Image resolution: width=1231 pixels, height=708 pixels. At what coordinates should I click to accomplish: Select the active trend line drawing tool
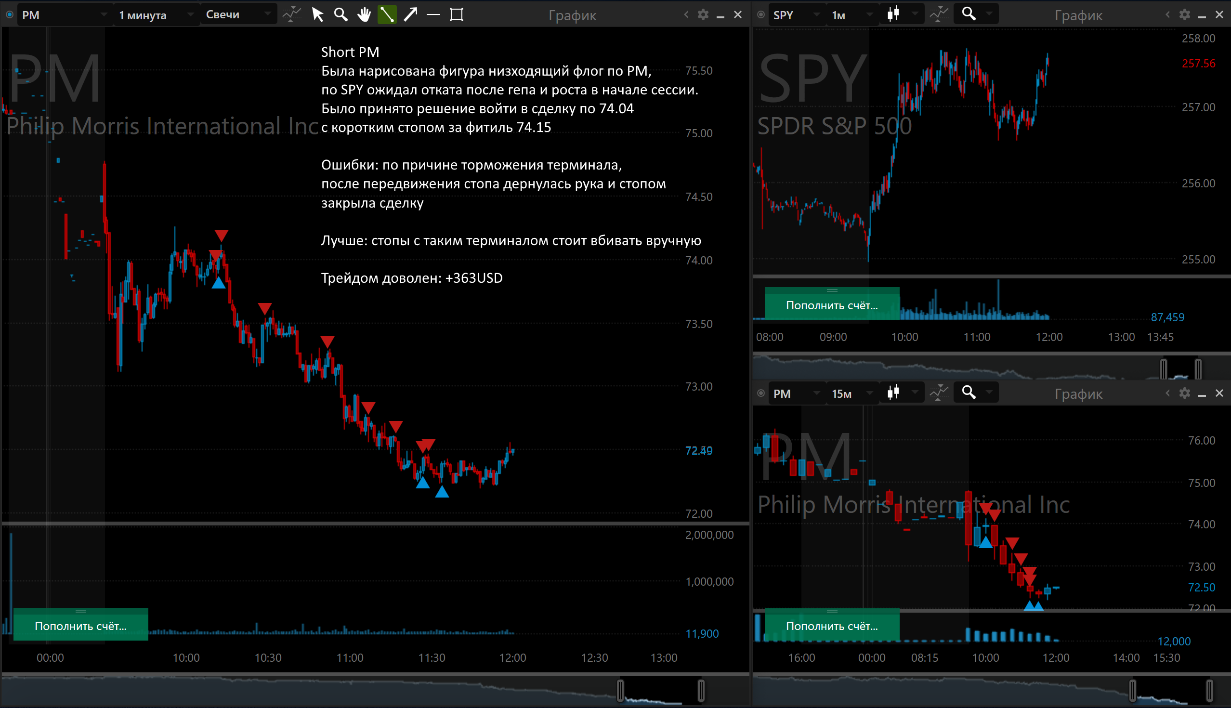[387, 14]
